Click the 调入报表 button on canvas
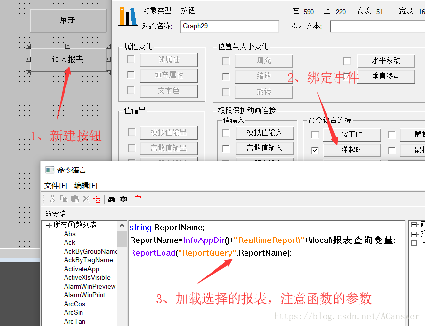425x326 pixels. click(x=68, y=59)
